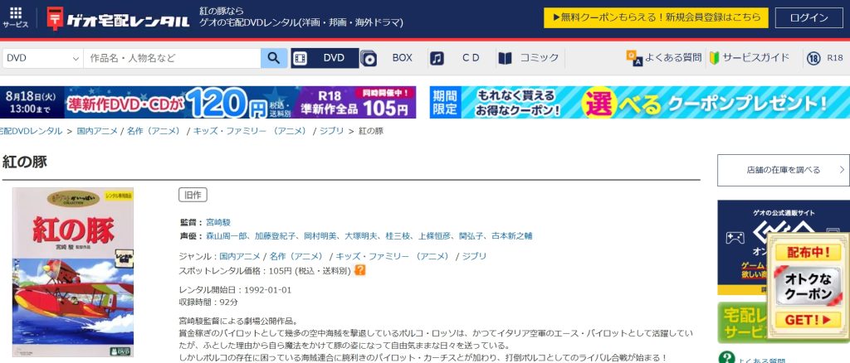Click the オトクなクーポン GET popup
The height and width of the screenshot is (363, 850).
(808, 288)
